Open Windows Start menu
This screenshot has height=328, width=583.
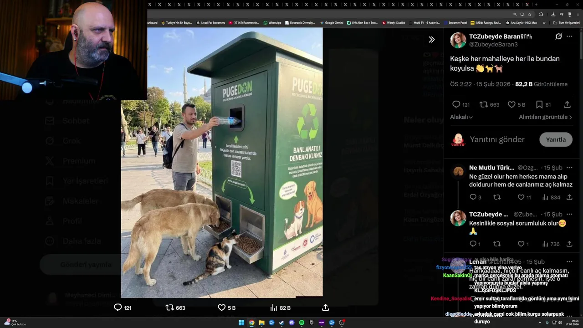(x=241, y=323)
